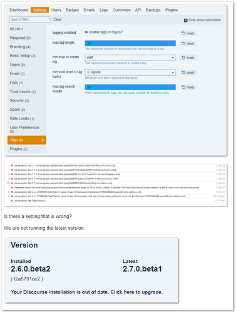Click the latest version 2.7.0.beta1 text
Image resolution: width=236 pixels, height=313 pixels.
pyautogui.click(x=142, y=269)
